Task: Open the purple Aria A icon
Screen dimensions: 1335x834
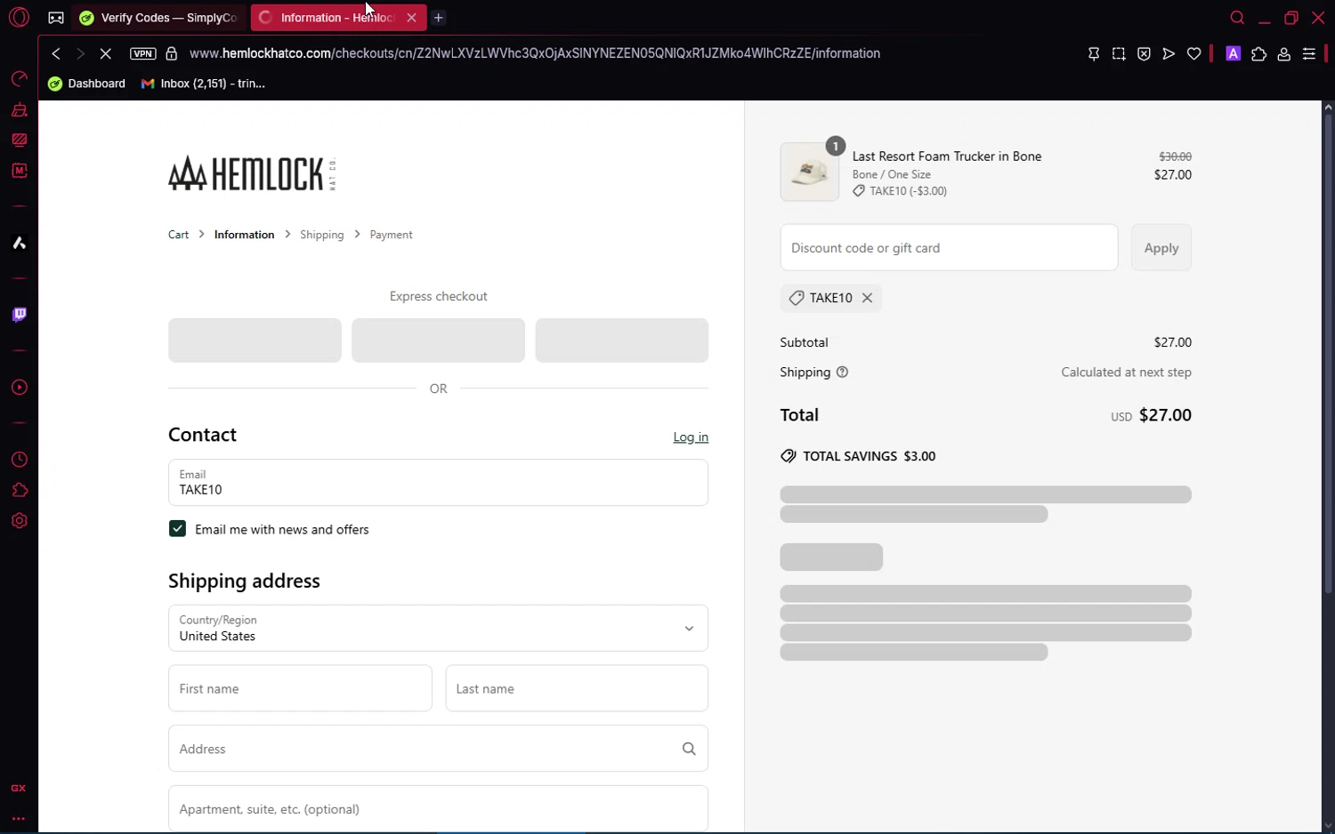Action: coord(1234,54)
